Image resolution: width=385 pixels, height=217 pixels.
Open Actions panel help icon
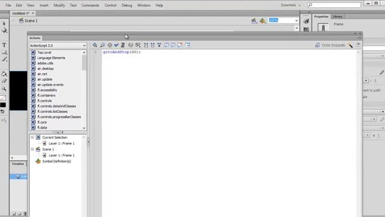click(359, 45)
